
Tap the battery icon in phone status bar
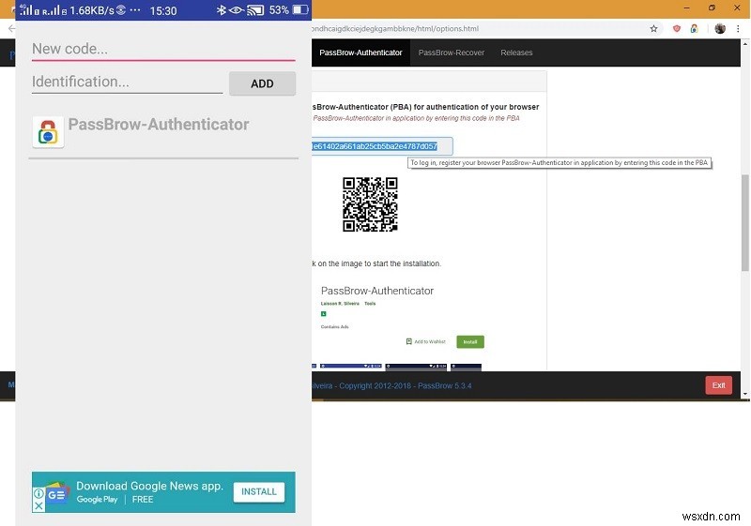pos(300,10)
